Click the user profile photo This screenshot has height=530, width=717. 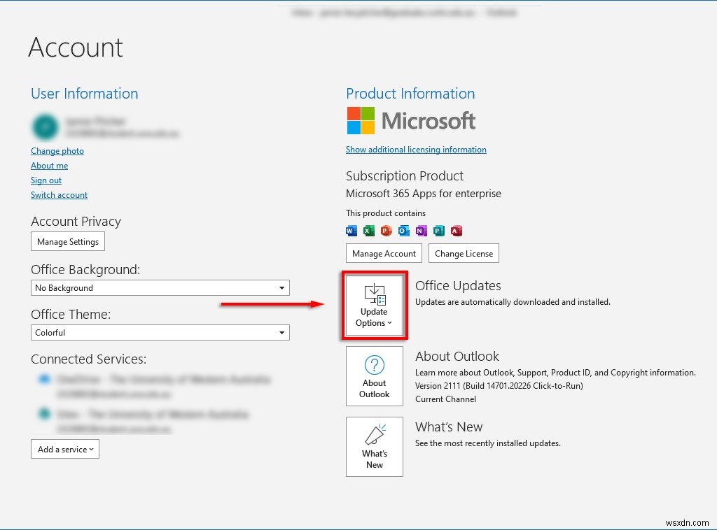coord(45,127)
